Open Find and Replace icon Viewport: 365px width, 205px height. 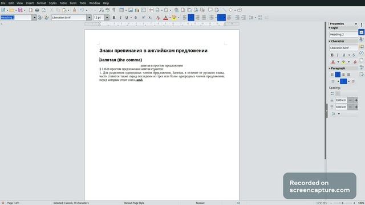coord(102,10)
